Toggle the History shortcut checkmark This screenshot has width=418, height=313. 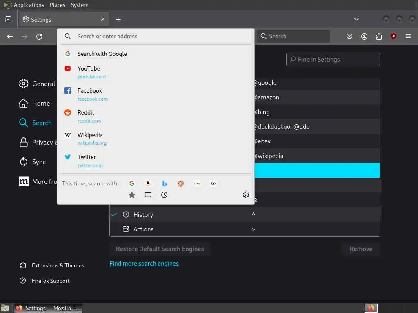click(114, 214)
